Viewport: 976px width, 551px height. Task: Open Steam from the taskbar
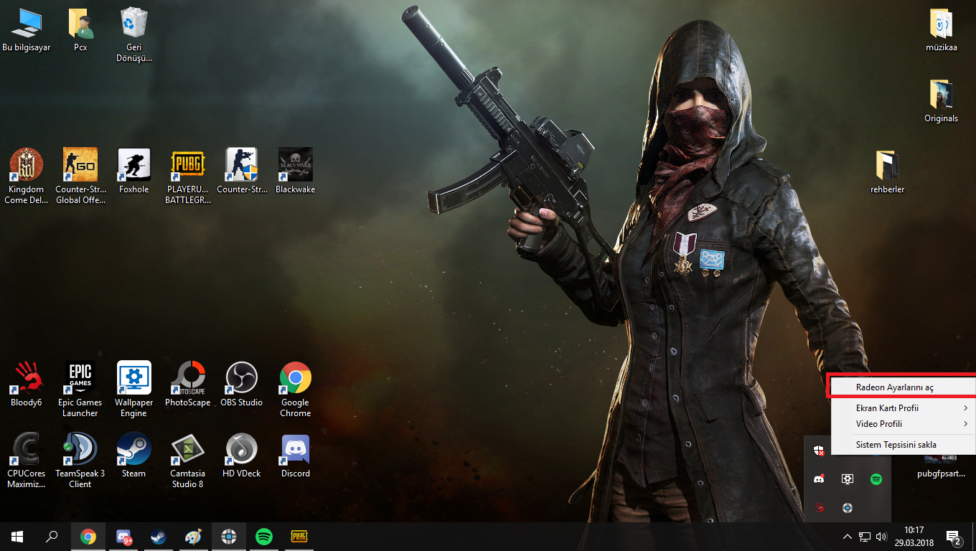(158, 537)
